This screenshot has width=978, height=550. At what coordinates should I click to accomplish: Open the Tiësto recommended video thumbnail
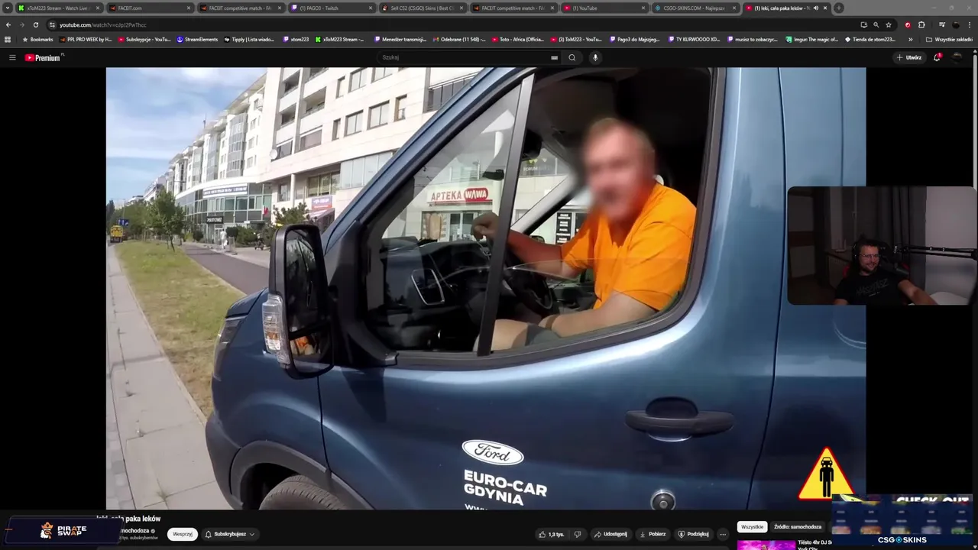(766, 545)
